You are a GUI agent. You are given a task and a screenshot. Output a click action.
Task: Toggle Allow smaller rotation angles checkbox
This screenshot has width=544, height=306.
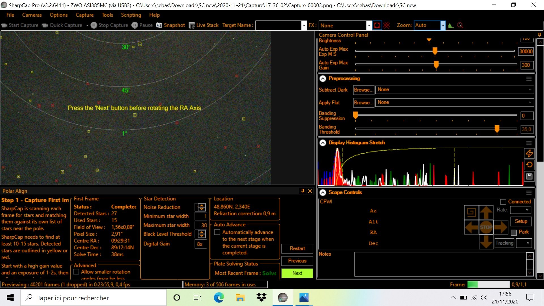click(x=76, y=272)
